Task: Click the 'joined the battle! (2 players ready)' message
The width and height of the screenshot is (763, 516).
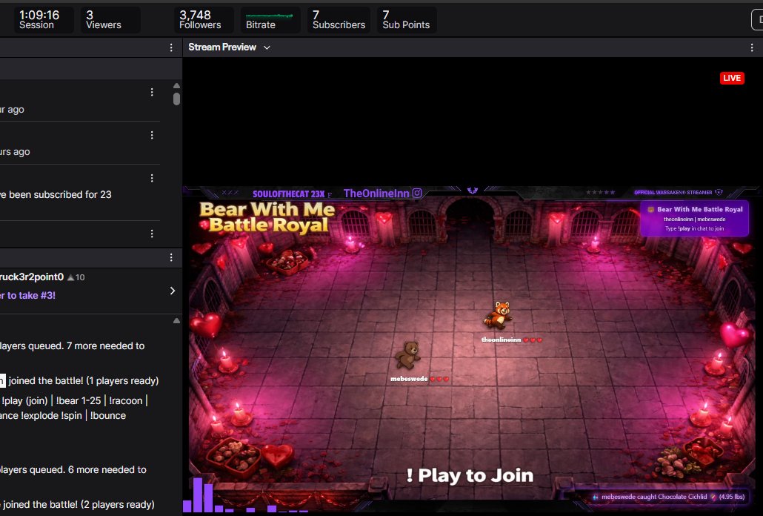Action: pos(78,504)
